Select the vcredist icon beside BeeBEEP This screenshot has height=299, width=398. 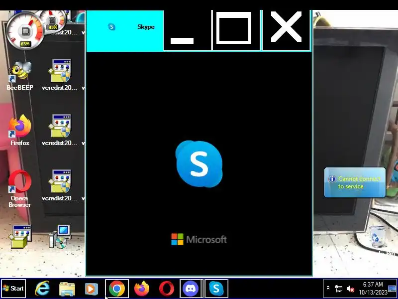(x=60, y=75)
